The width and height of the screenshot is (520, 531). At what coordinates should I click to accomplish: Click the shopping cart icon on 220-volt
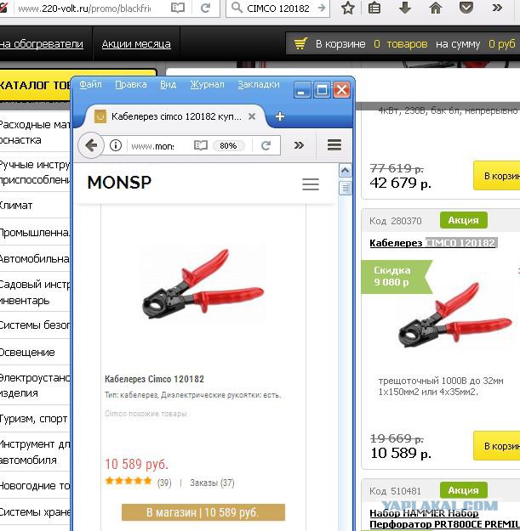pyautogui.click(x=300, y=43)
